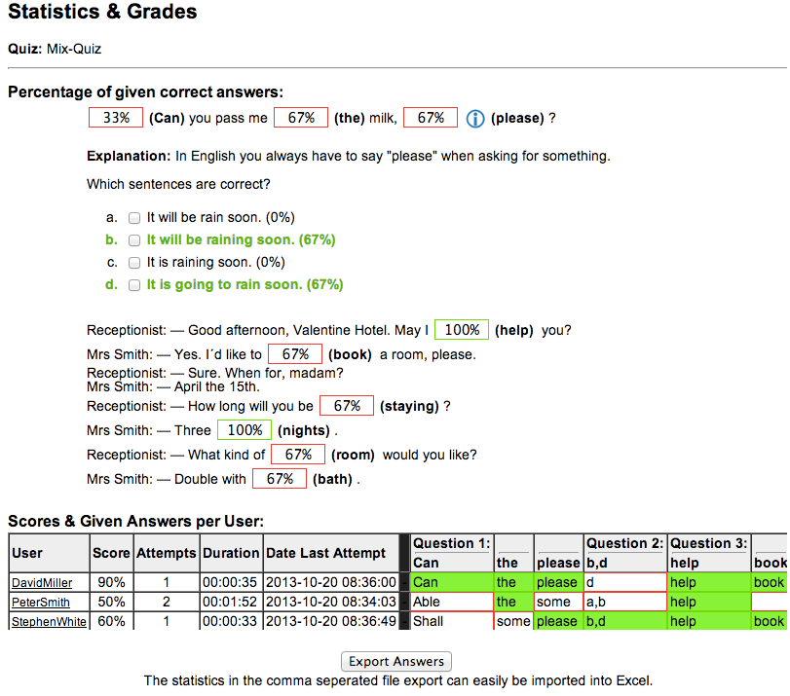Click the blue info icon beside please
Image resolution: width=790 pixels, height=696 pixels.
tap(475, 119)
